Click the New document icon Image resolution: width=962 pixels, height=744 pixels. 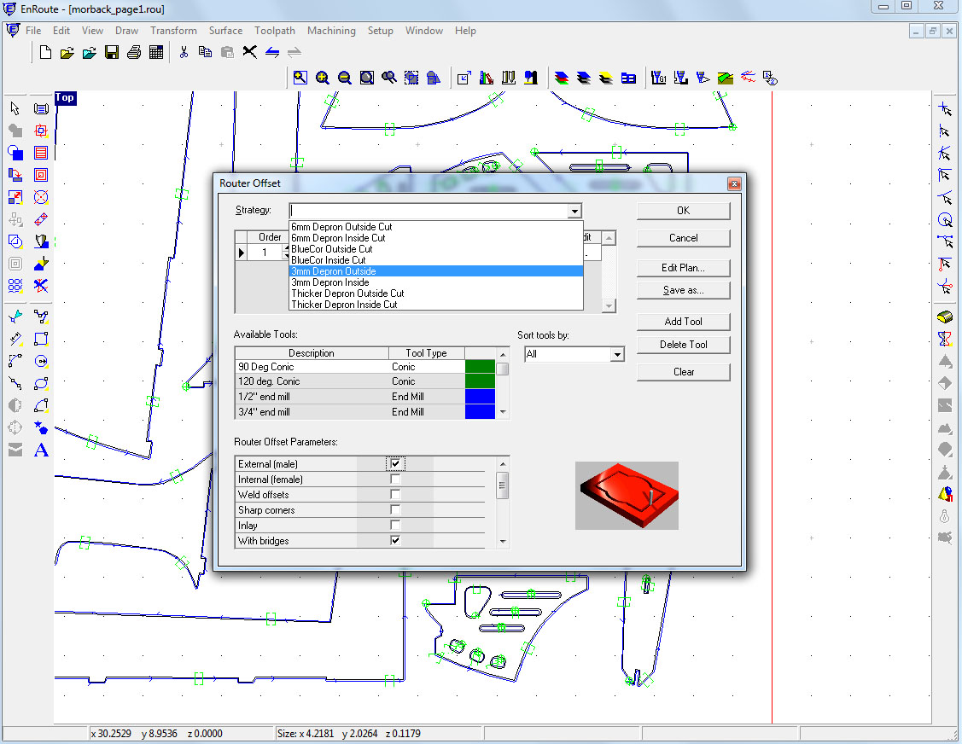(46, 53)
